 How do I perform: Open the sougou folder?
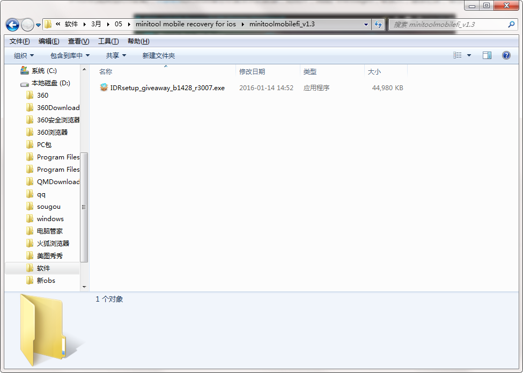[49, 207]
